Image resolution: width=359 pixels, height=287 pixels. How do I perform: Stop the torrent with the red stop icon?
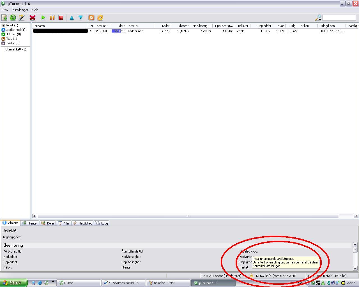coord(61,18)
